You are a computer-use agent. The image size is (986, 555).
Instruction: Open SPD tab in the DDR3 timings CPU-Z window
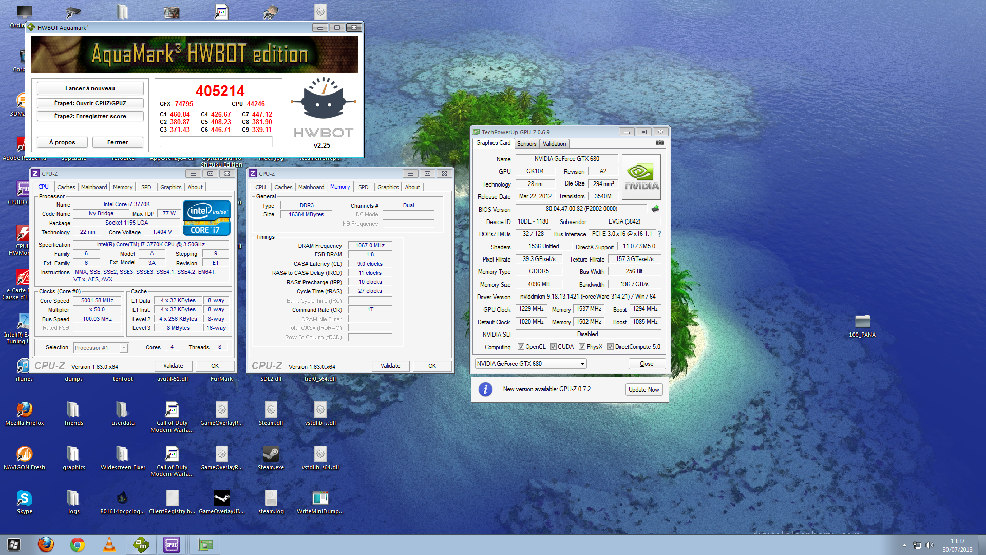tap(364, 187)
